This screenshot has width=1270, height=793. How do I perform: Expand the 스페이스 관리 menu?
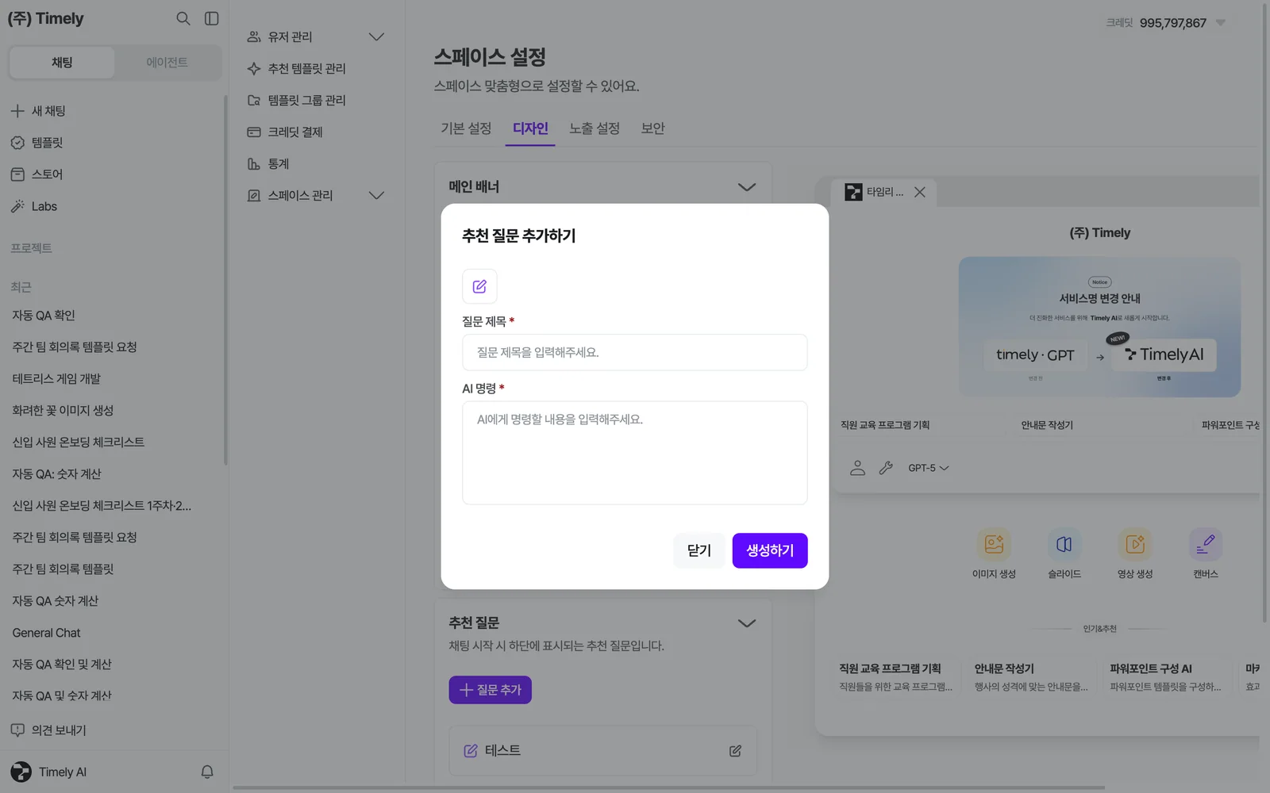(316, 195)
